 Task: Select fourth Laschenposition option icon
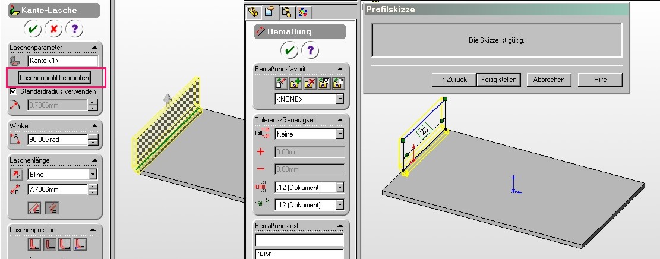point(80,244)
